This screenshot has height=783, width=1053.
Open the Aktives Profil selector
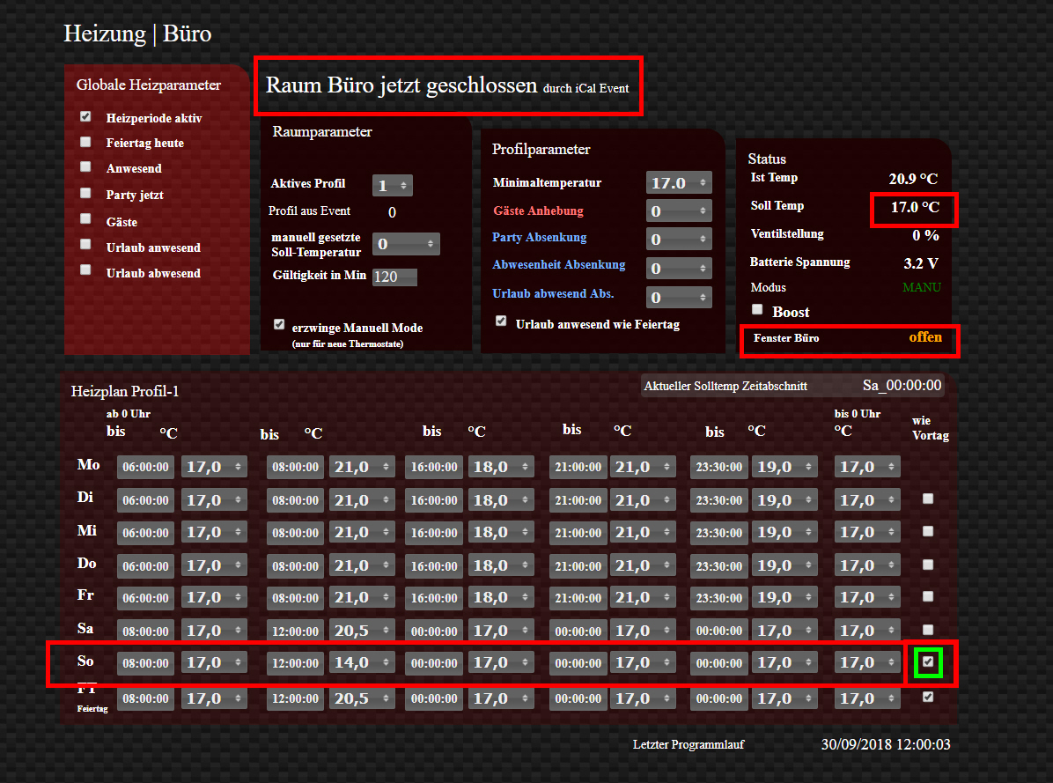coord(393,185)
